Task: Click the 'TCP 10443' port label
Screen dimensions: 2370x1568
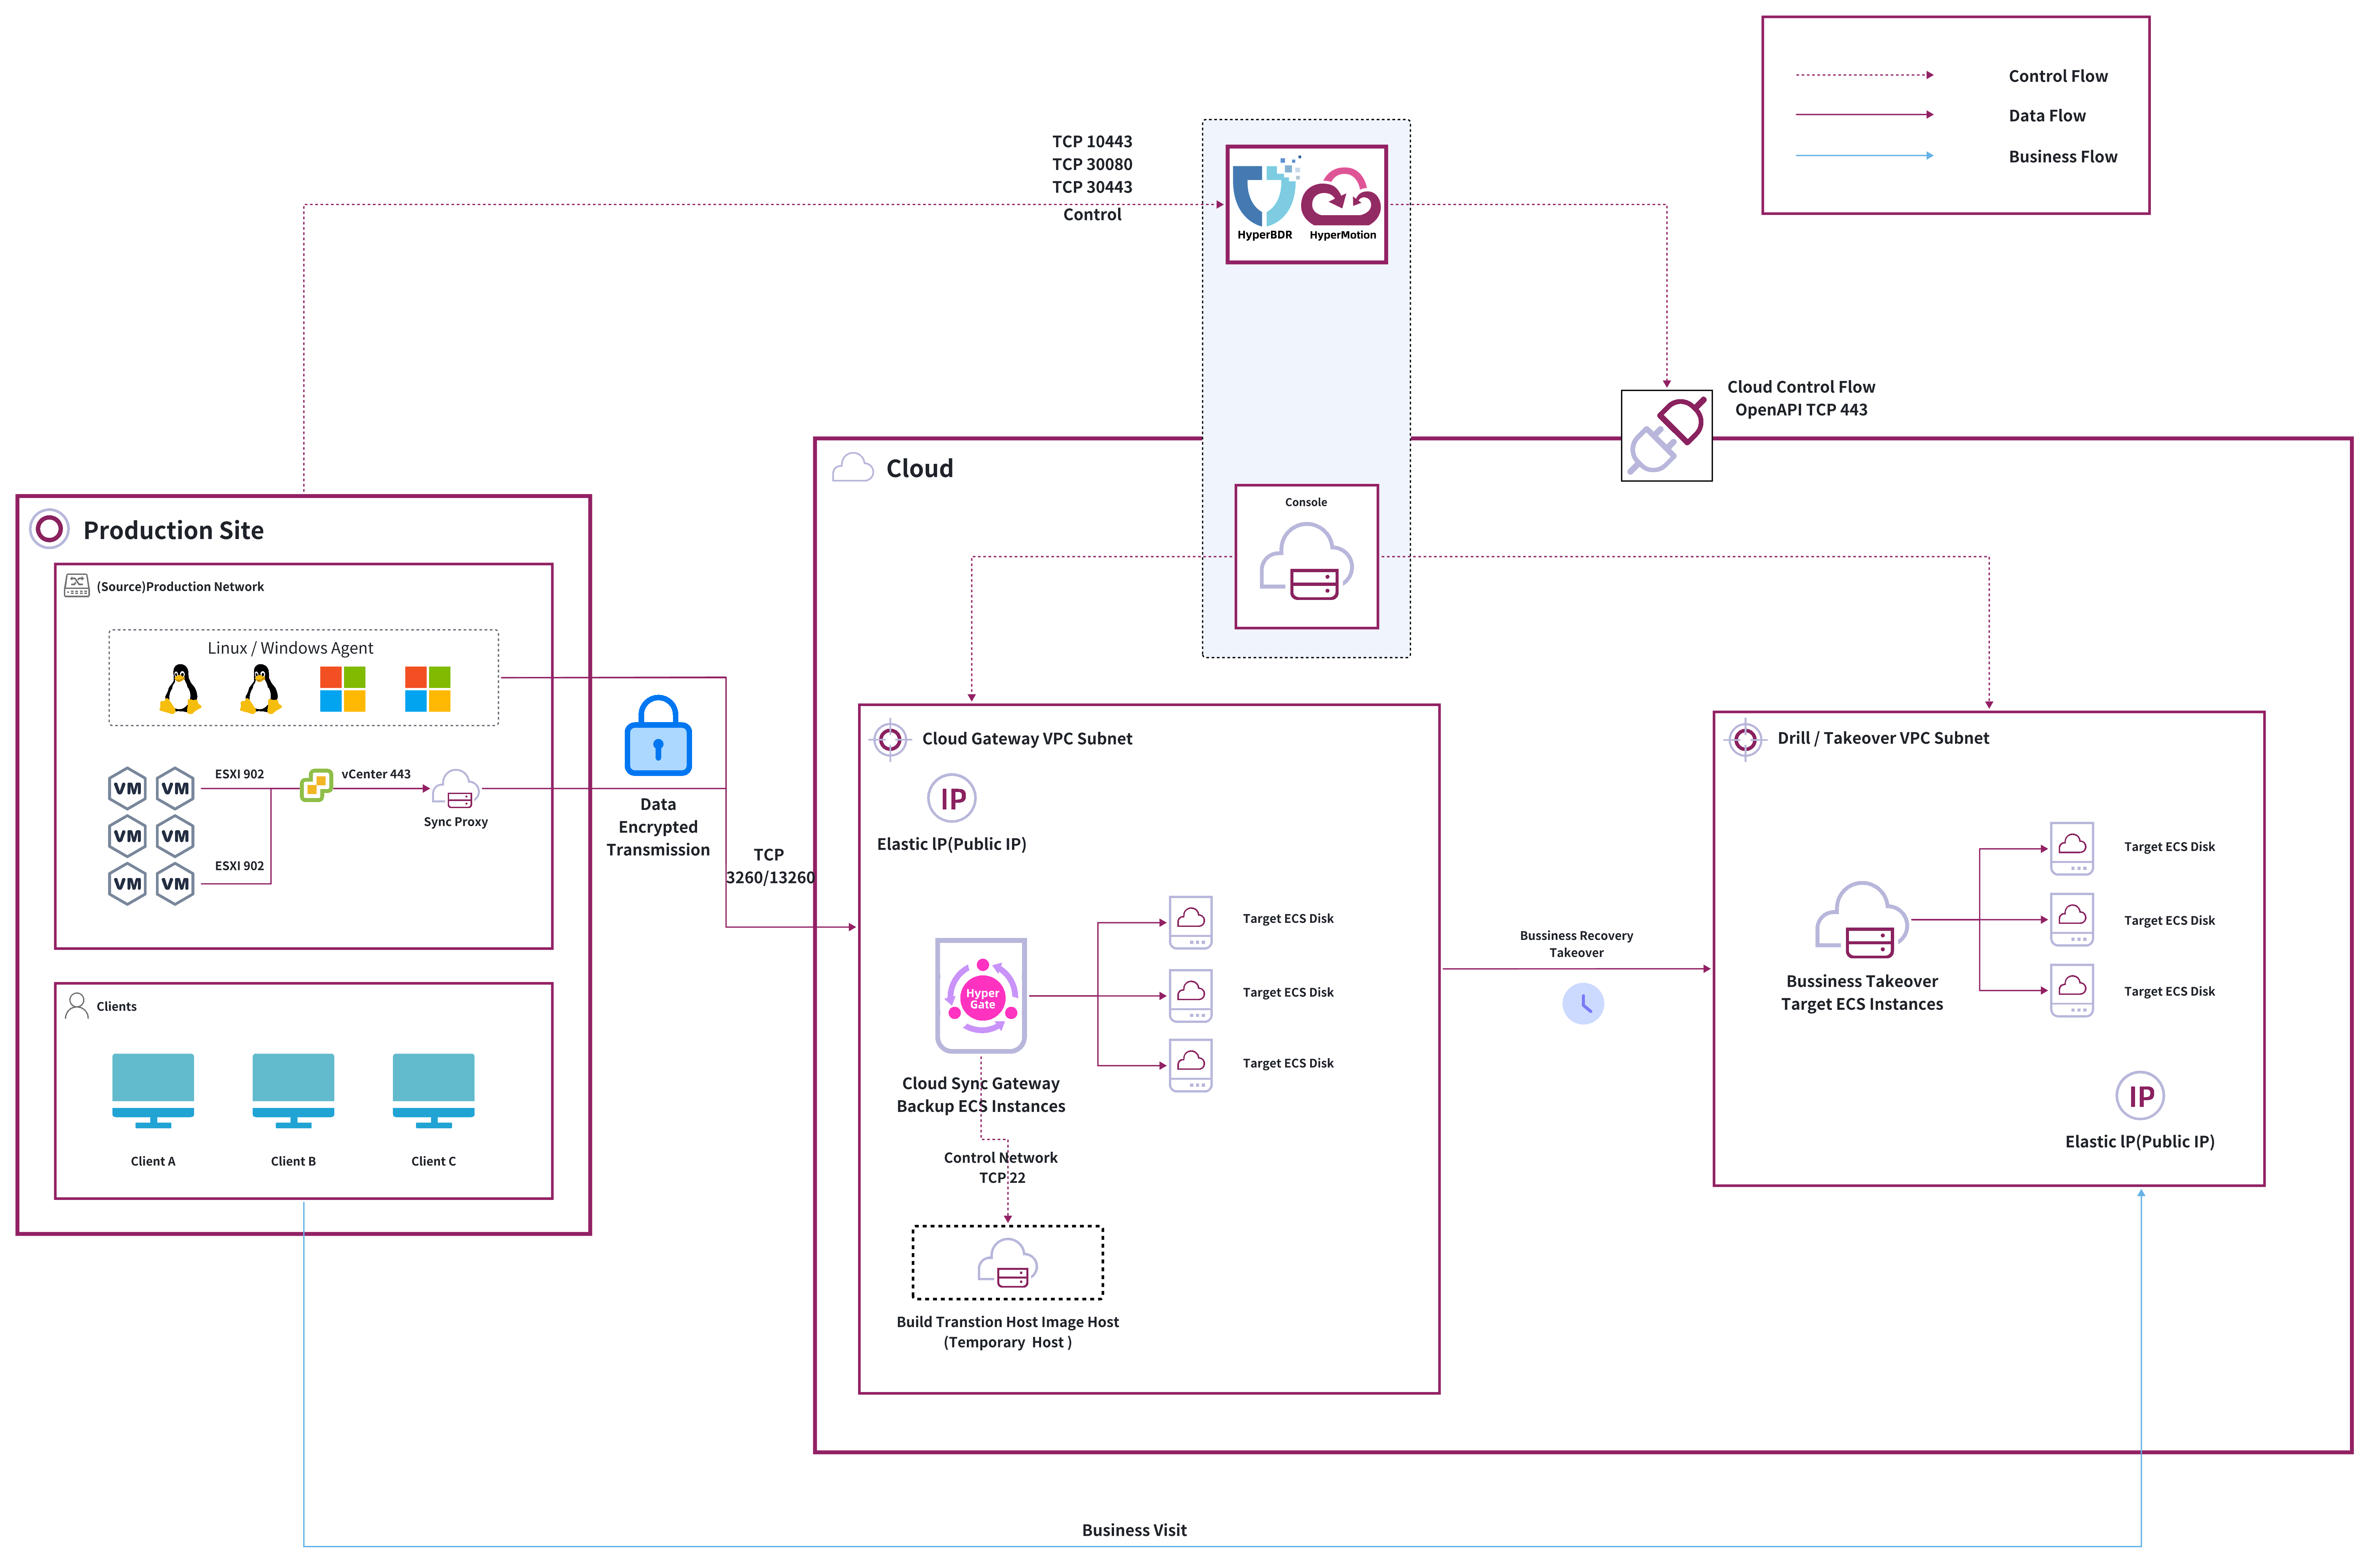Action: coord(1092,142)
